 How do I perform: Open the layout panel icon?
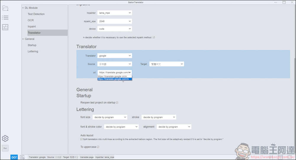[x=5, y=27]
